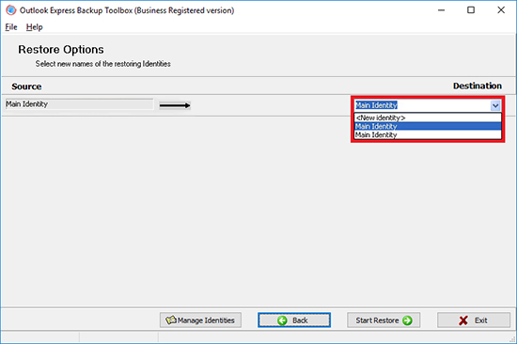Image resolution: width=517 pixels, height=344 pixels.
Task: Open the File menu
Action: 11,27
